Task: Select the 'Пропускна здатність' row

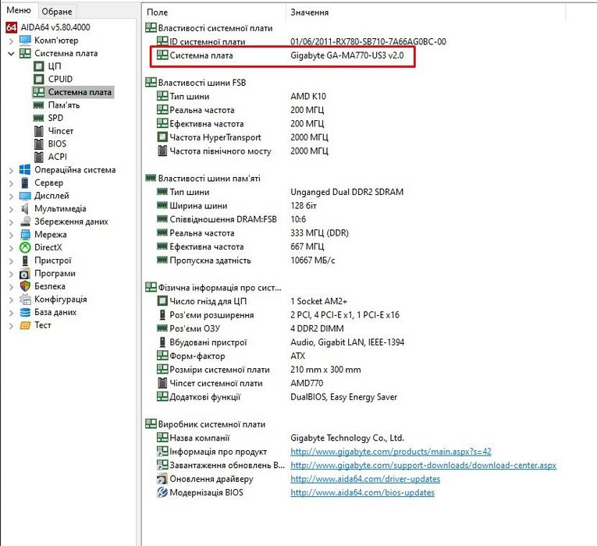Action: (x=246, y=261)
